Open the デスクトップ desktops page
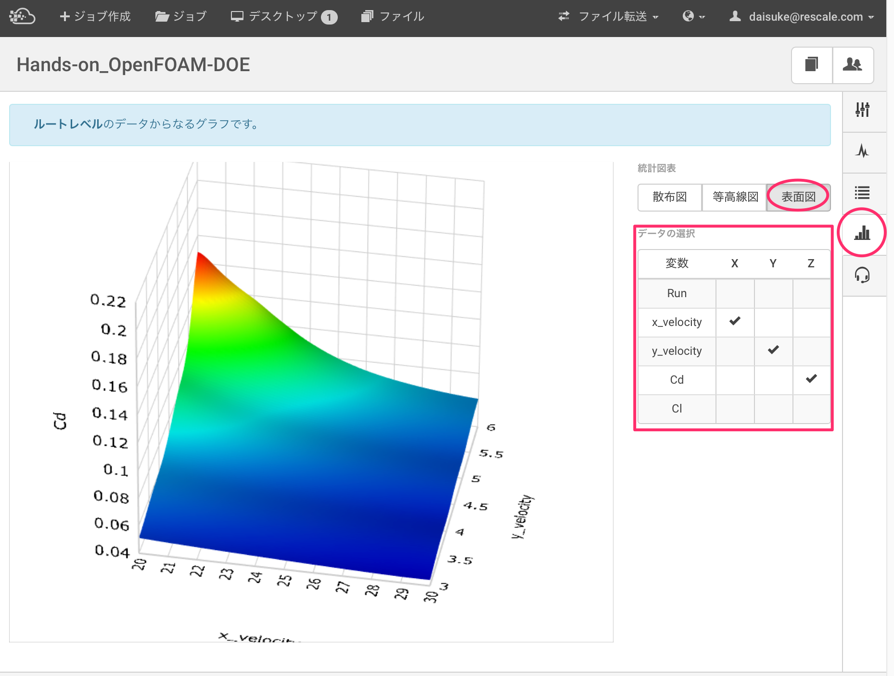This screenshot has width=894, height=676. click(x=283, y=16)
